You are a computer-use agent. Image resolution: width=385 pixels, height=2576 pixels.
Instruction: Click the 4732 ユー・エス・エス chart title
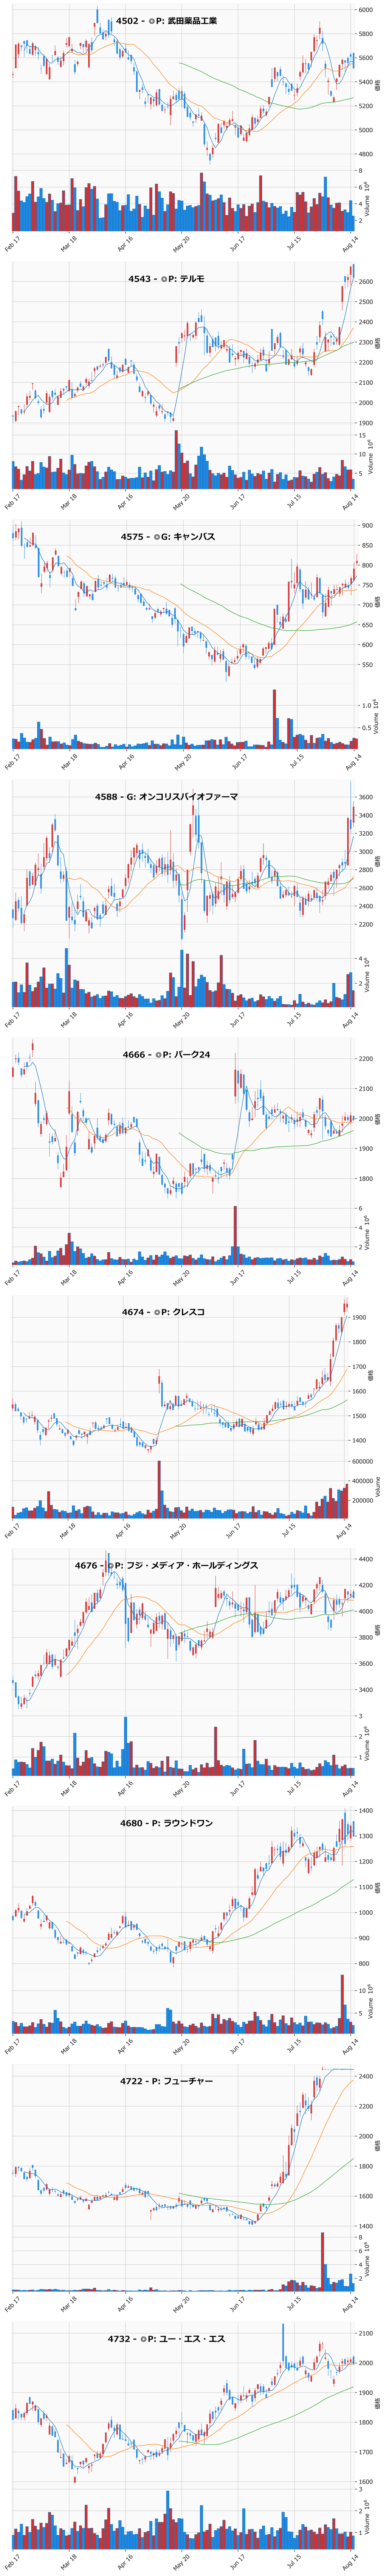point(166,2339)
